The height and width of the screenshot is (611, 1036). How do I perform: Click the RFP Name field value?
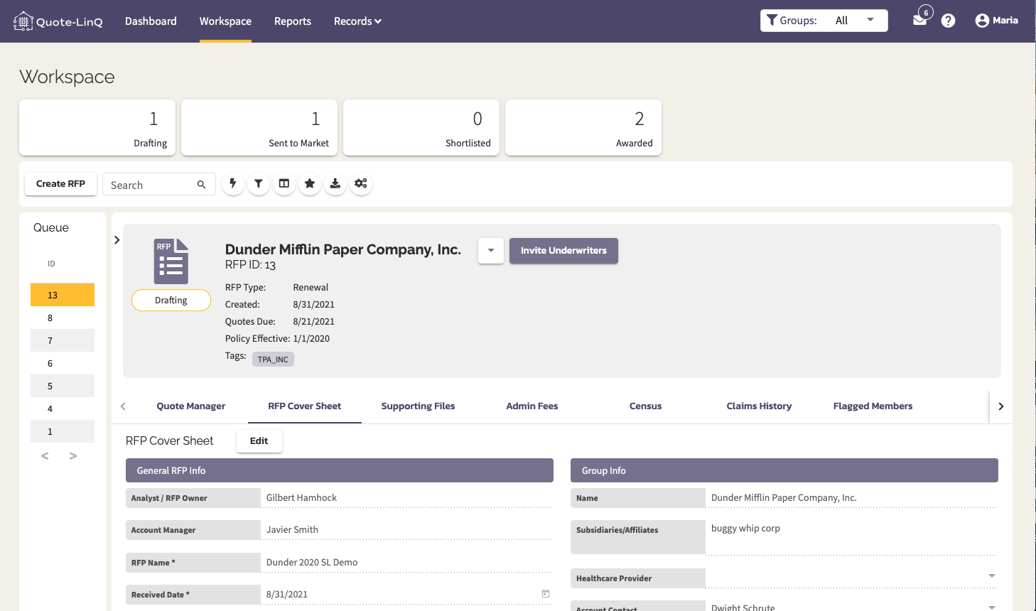406,562
